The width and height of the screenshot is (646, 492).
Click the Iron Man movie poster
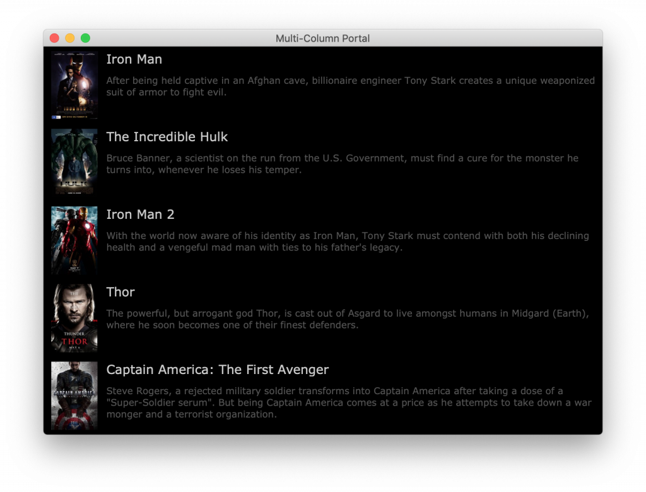coord(74,85)
